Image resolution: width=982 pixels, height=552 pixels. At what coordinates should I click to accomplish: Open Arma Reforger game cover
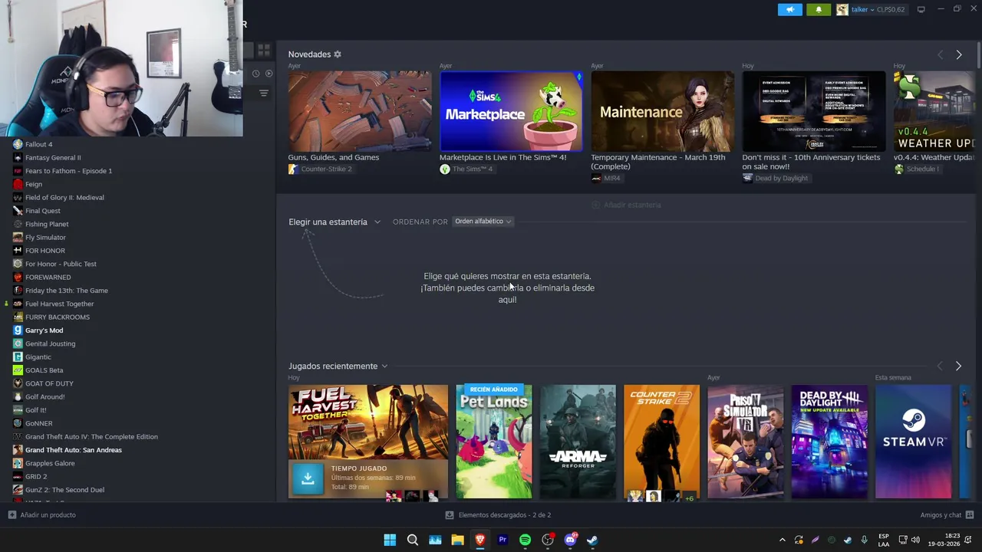pyautogui.click(x=578, y=442)
